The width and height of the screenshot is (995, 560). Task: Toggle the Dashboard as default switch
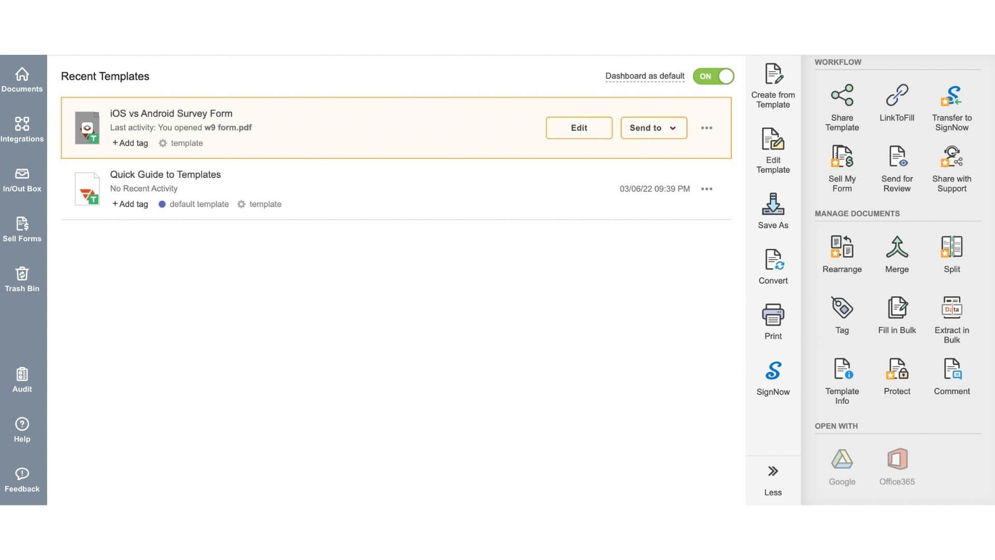[714, 76]
